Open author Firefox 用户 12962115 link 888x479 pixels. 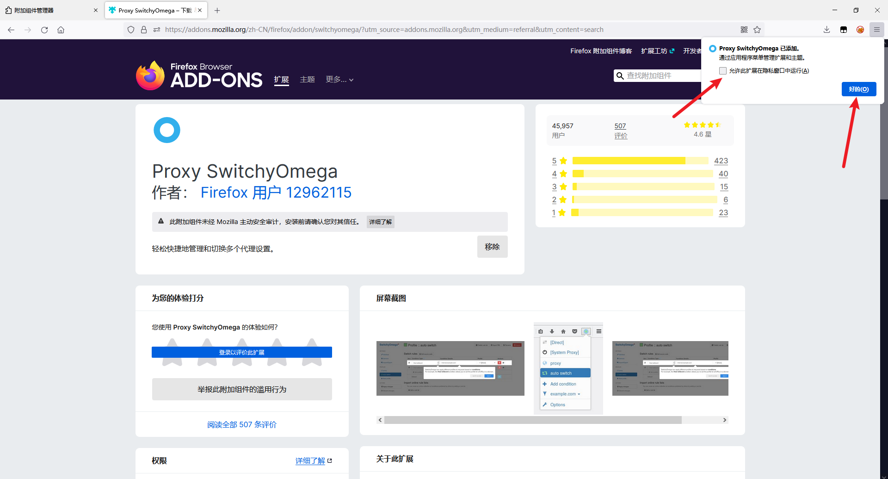(x=276, y=193)
